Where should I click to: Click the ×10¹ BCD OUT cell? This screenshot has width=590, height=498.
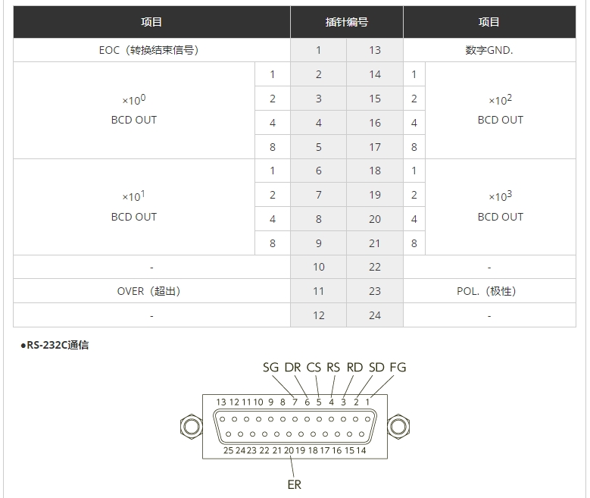pyautogui.click(x=134, y=207)
